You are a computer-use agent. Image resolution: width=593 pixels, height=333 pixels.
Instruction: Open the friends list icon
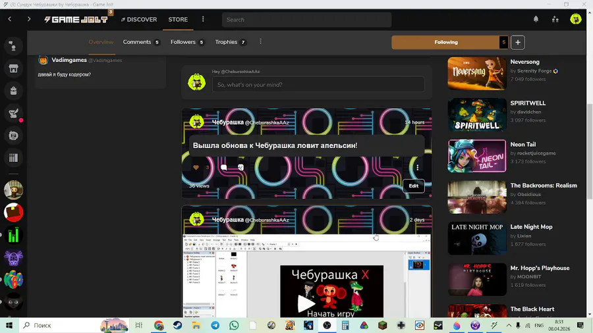click(x=555, y=19)
